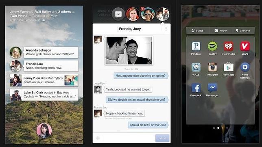
Task: Open Luke St. Clair Bay Area Cyclists notification
Action: click(x=44, y=95)
